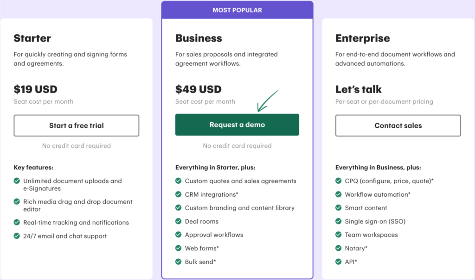Click the checkmark beside Real-time tracking and notifications
Viewport: 475px width, 280px height.
coord(17,222)
